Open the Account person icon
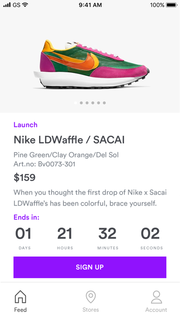 pyautogui.click(x=157, y=297)
